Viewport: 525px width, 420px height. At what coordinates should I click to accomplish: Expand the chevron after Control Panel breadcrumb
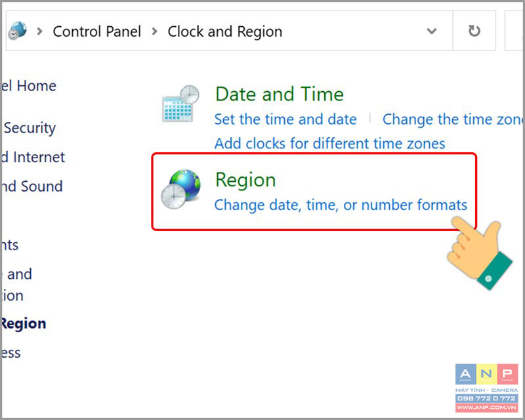tap(154, 31)
